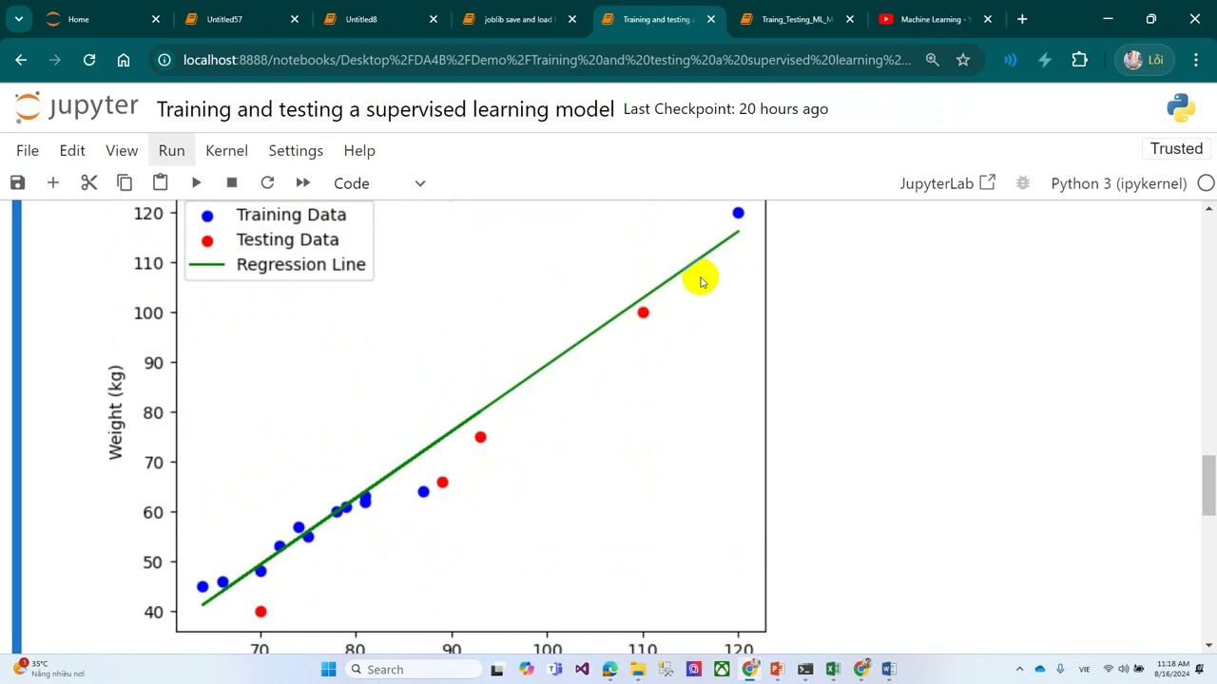
Task: Open the notebook in JupyterLab
Action: coord(947,183)
